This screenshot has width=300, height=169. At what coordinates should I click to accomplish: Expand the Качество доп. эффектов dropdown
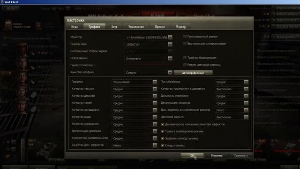click(x=135, y=146)
